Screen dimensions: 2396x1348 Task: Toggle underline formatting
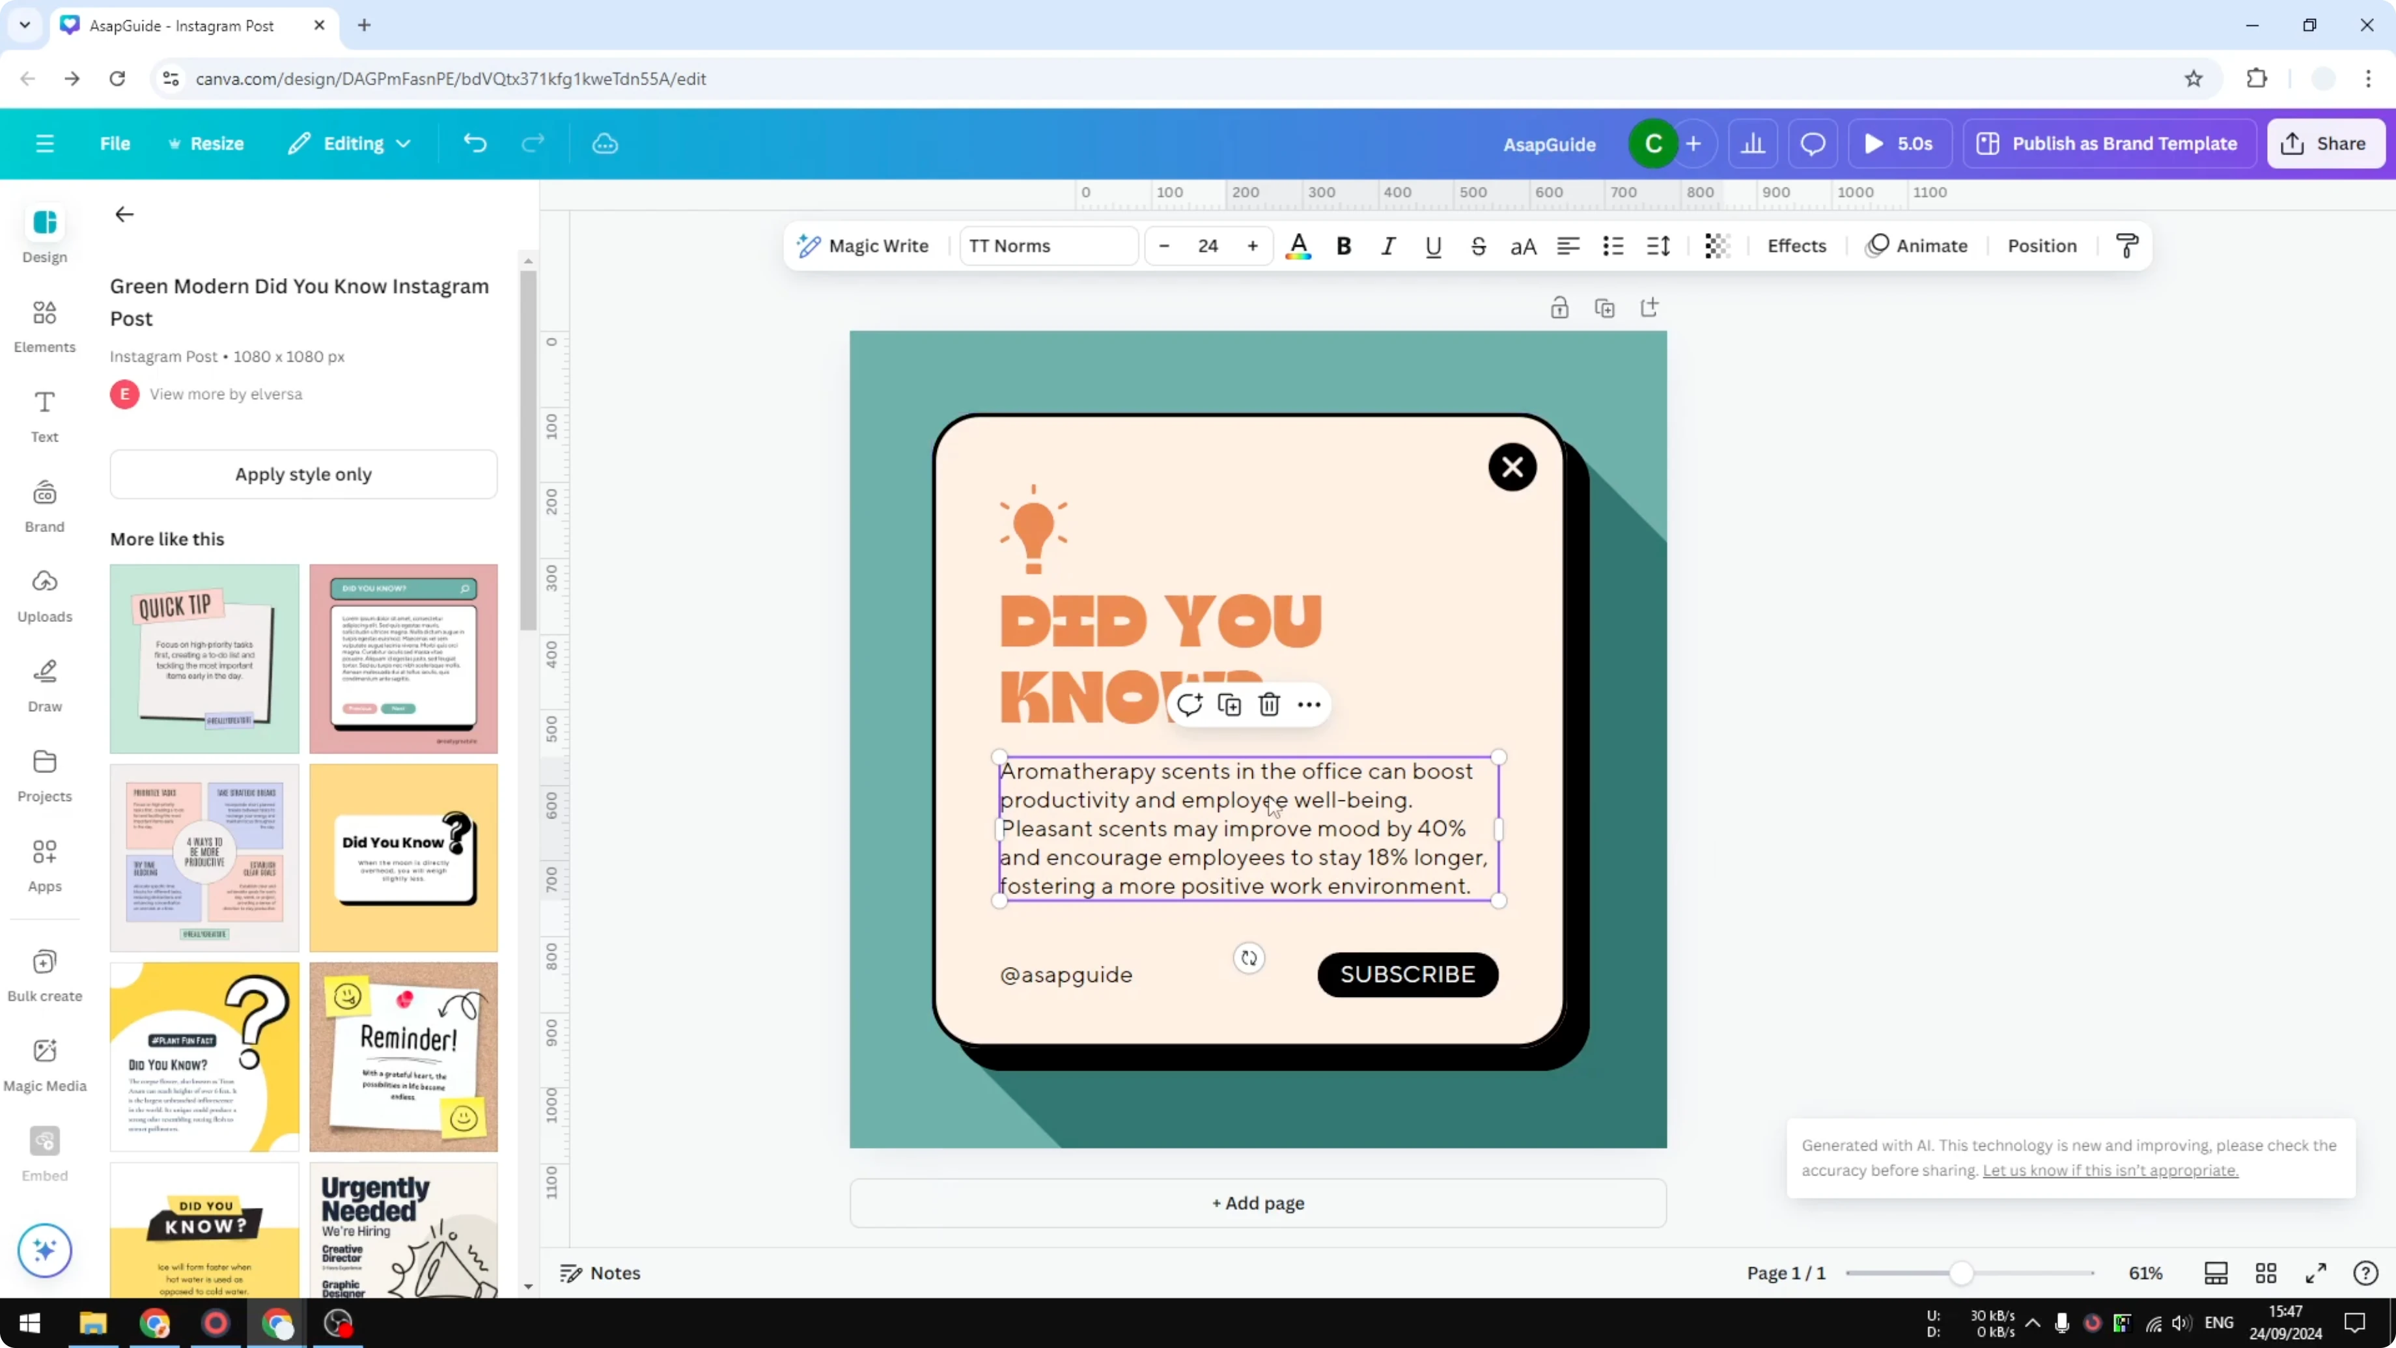[x=1433, y=246]
